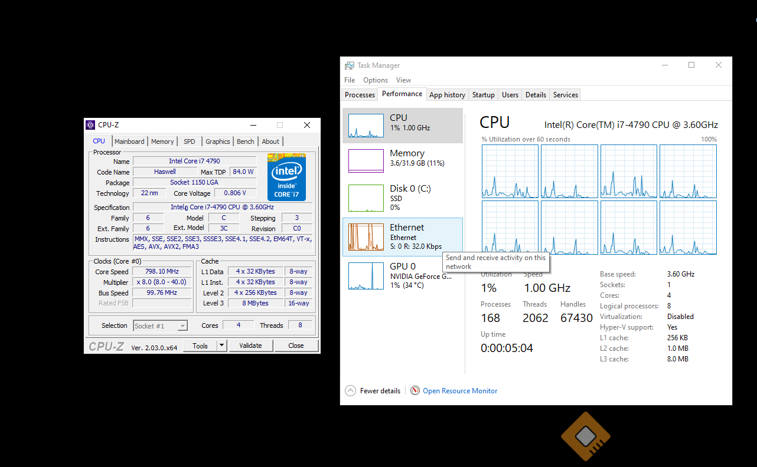Open the Memory tab in CPU-Z
The height and width of the screenshot is (467, 757).
coord(162,142)
